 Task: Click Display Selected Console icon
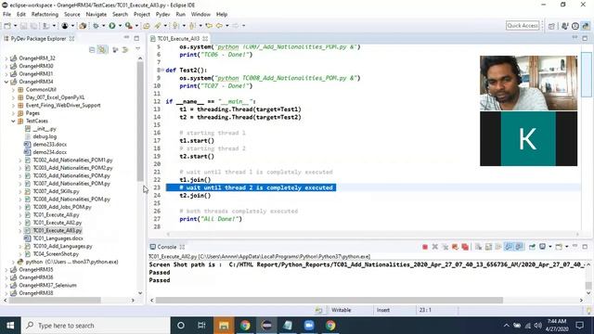coord(542,247)
